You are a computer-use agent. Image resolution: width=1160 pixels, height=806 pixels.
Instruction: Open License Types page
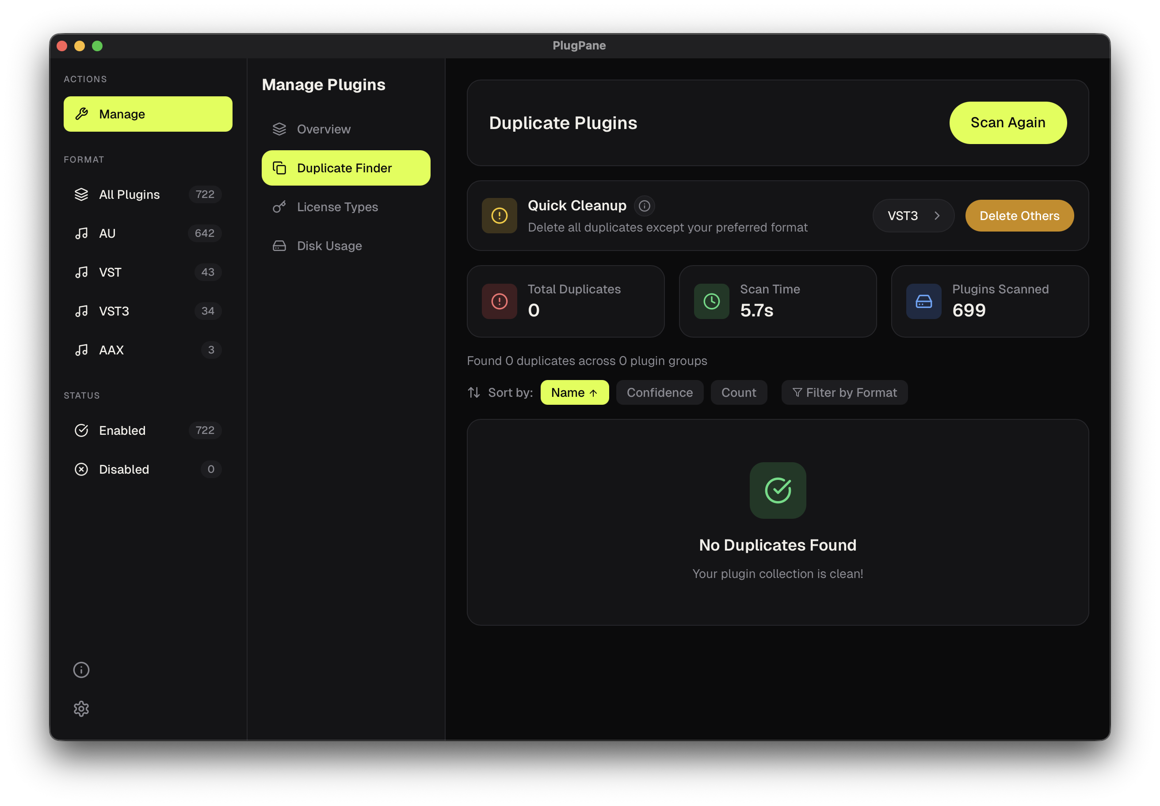pos(346,207)
